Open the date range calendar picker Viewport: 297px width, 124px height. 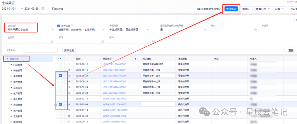tap(43, 9)
